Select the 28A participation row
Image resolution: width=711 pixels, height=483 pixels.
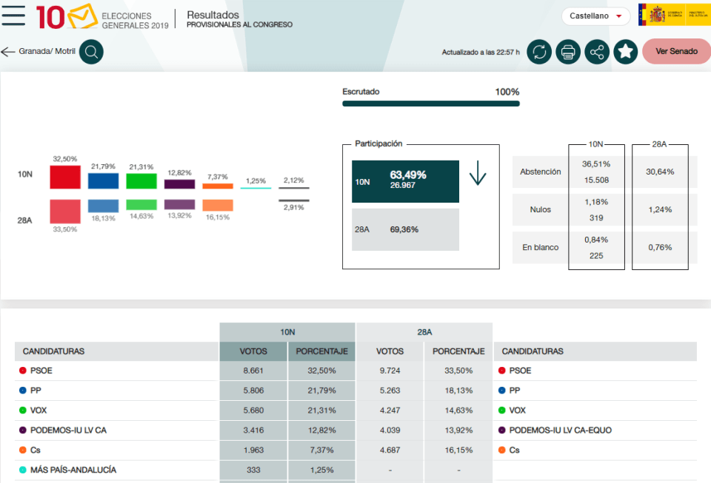coord(405,229)
